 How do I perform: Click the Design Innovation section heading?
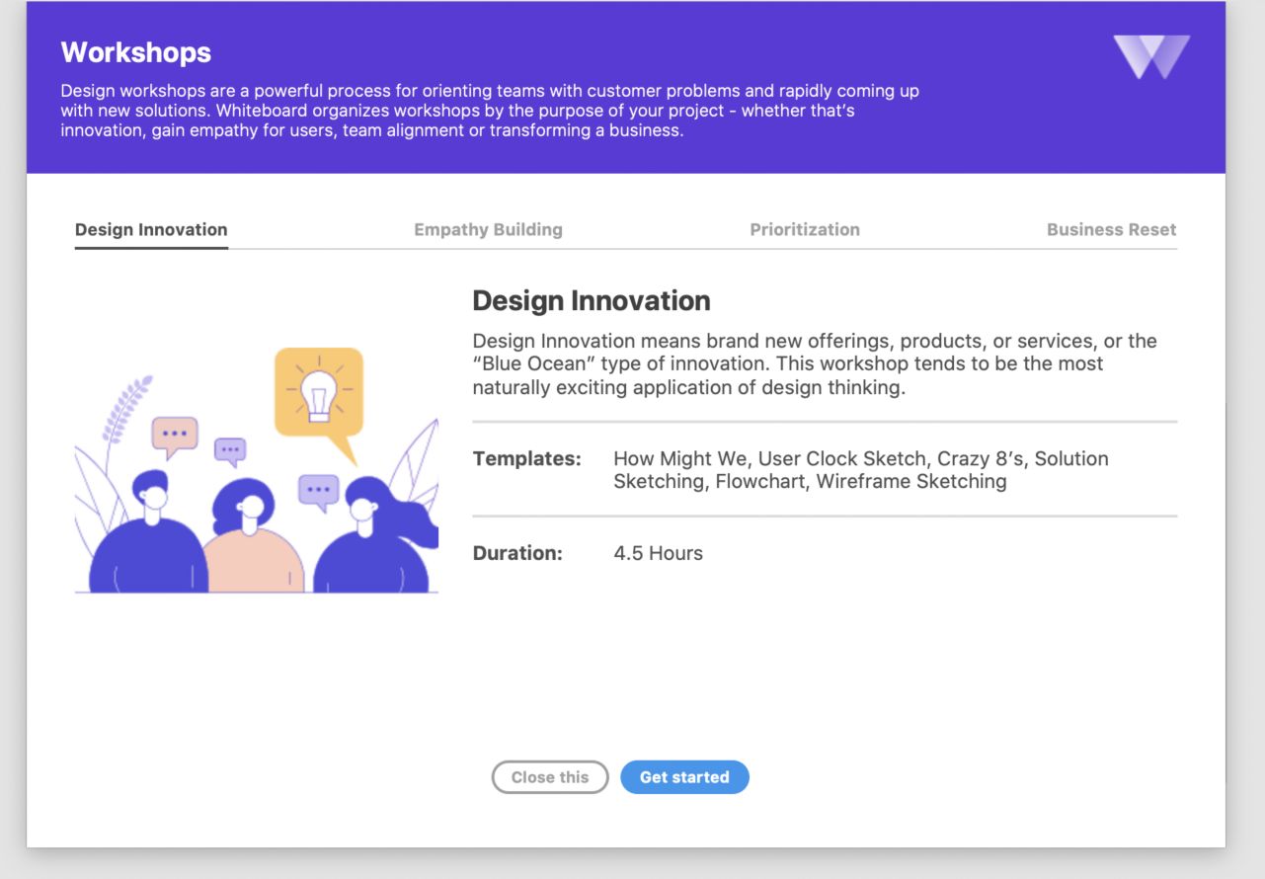(591, 300)
